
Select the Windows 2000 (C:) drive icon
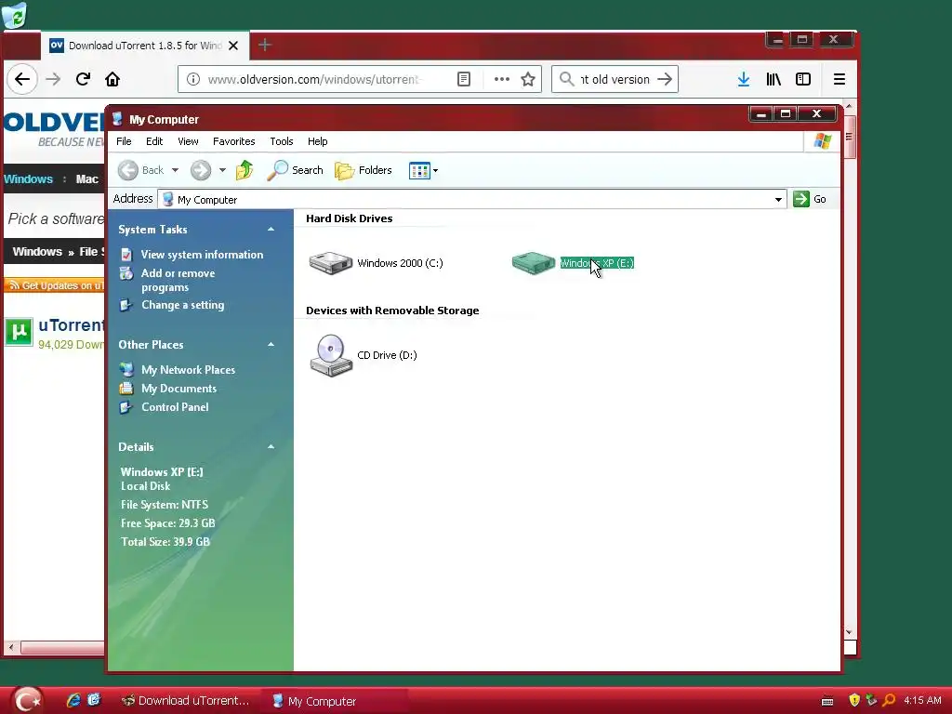pos(331,263)
